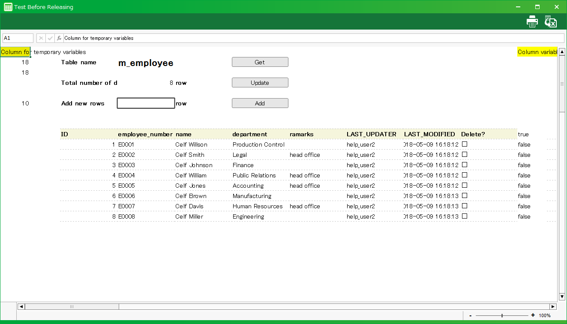
Task: Click the Add new rows input field
Action: (x=146, y=103)
